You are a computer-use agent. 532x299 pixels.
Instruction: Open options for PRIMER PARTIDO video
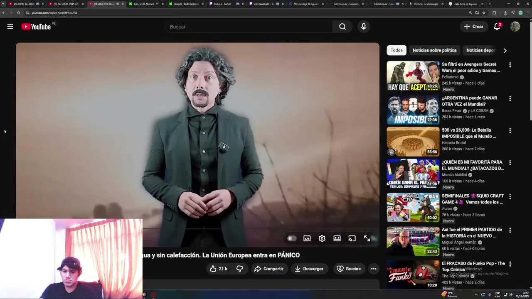point(510,230)
